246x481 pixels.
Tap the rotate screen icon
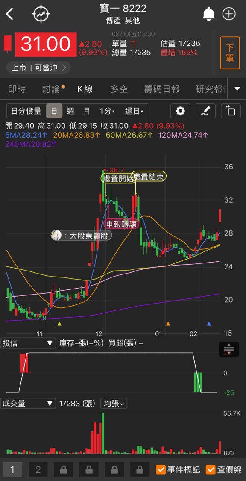click(231, 111)
